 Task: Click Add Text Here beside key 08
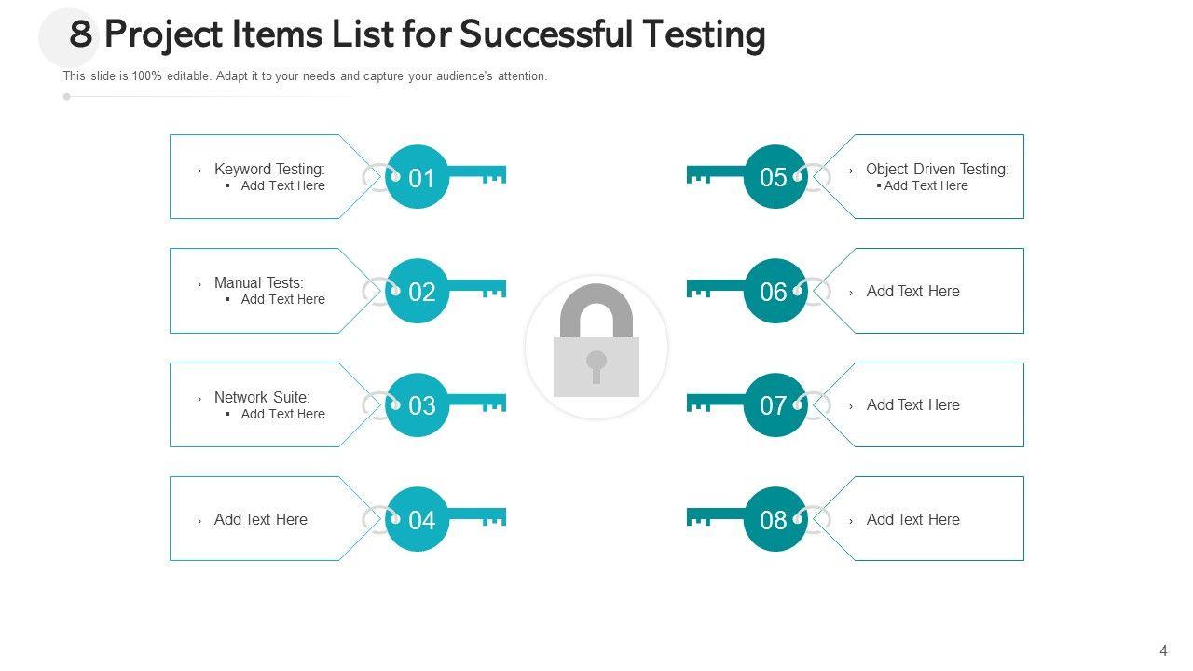coord(912,519)
